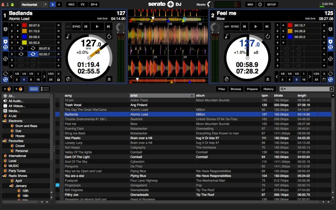Open the Prepare panel tab

252,89
